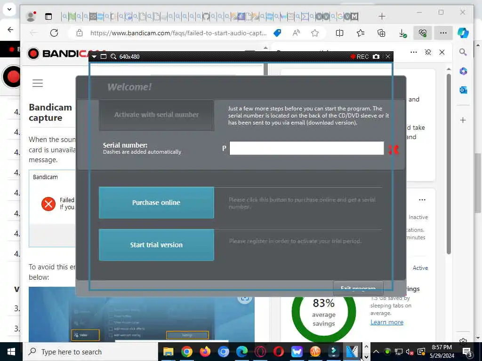Open Filmora icon from taskbar

point(334,352)
